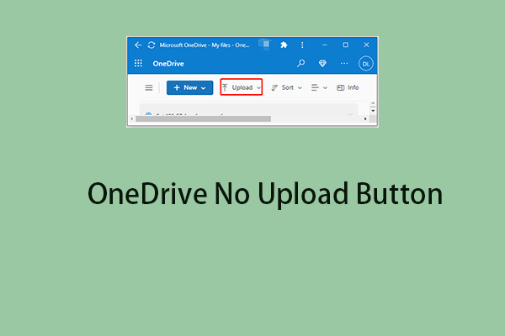
Task: Open the DL account avatar
Action: click(x=366, y=64)
